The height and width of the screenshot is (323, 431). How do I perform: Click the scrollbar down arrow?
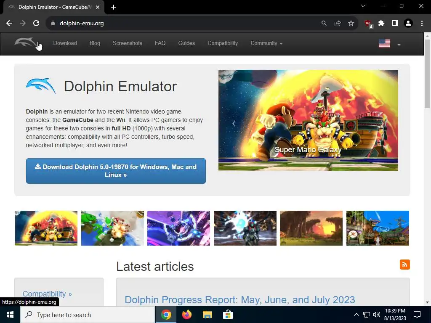(x=427, y=302)
